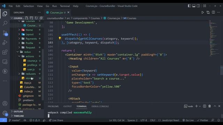Run the code using play icon
The height and width of the screenshot is (125, 223).
tap(203, 12)
